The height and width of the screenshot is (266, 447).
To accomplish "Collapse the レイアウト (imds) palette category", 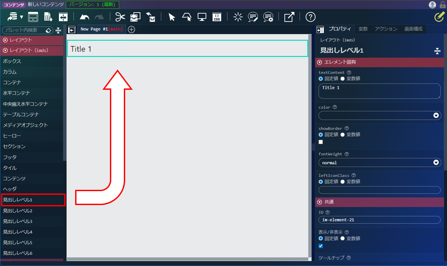I will pyautogui.click(x=31, y=51).
